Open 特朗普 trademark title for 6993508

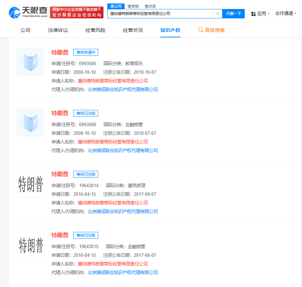[x=60, y=113]
